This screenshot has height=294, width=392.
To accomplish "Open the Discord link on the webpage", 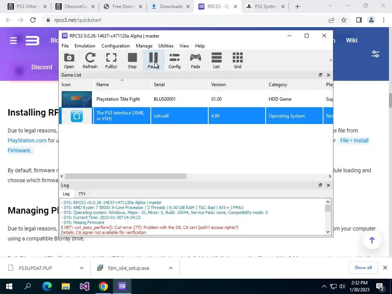I will pyautogui.click(x=42, y=67).
